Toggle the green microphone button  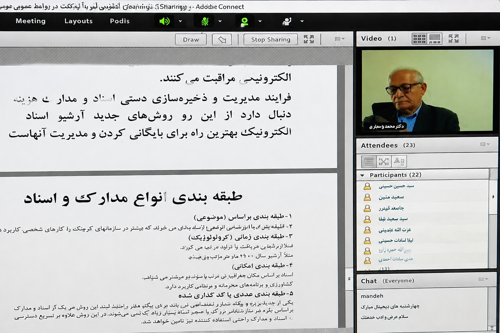click(x=204, y=21)
